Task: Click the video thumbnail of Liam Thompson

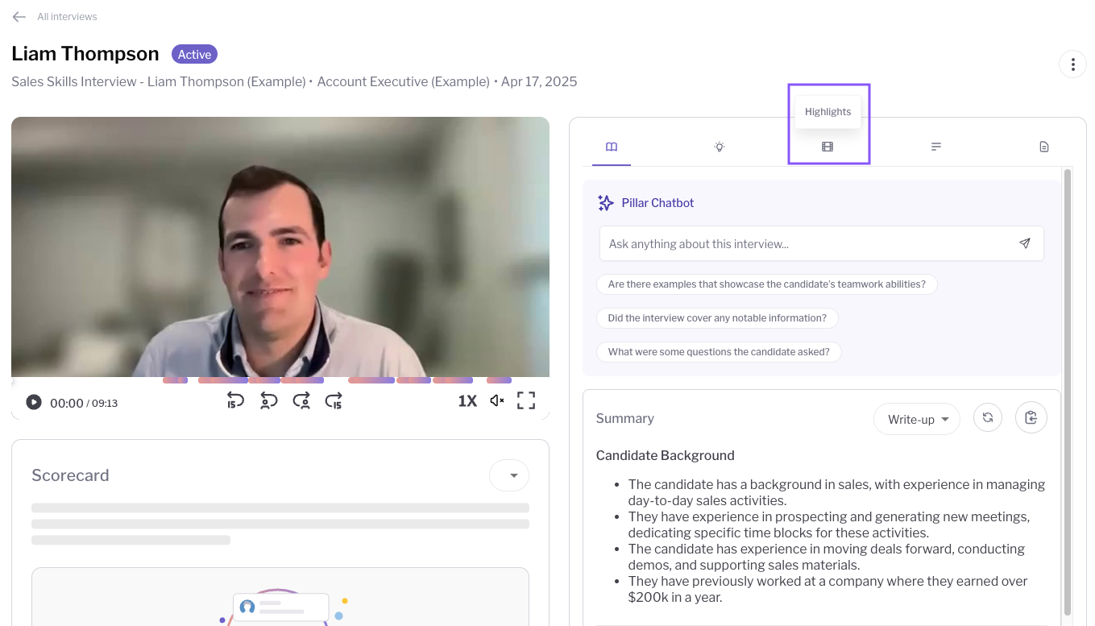Action: 280,247
